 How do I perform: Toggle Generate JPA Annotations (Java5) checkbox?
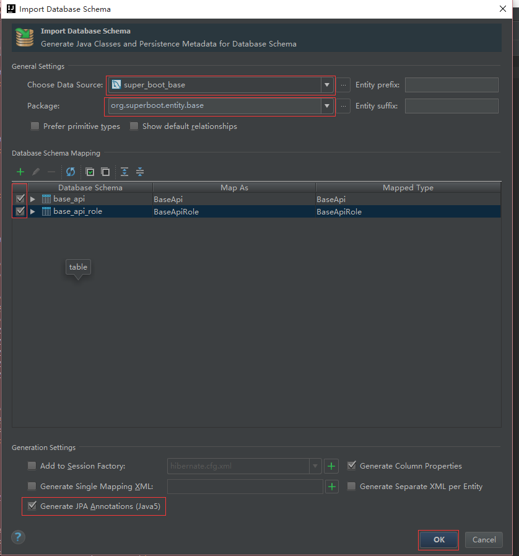[x=32, y=506]
